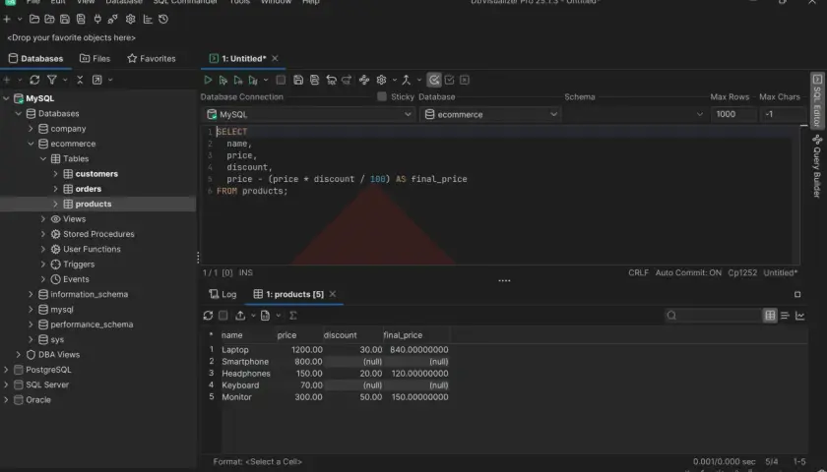Expand the PostgreSQL connection node
The image size is (827, 472).
[6, 370]
